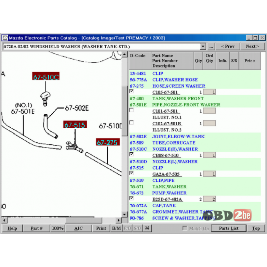Select the 67-519 CLIP,PIPE row
Image resolution: width=267 pixels, height=267 pixels.
tap(195, 180)
